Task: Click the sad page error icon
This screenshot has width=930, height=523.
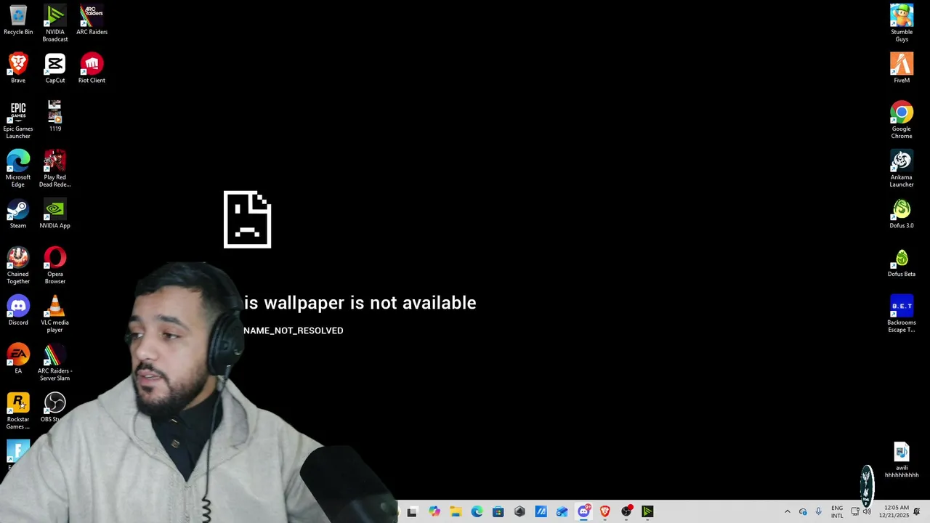Action: click(247, 219)
